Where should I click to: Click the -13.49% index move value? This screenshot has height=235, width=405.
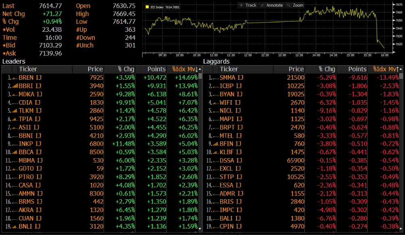click(x=387, y=78)
